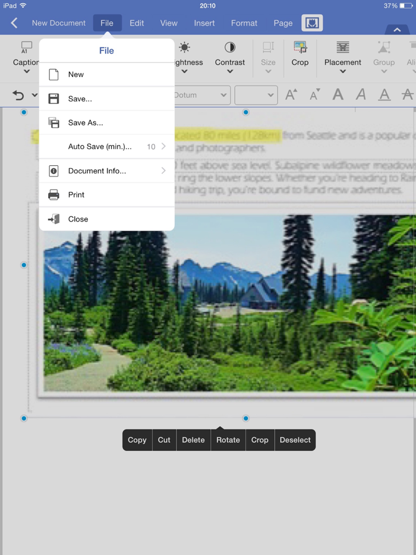Click the New Document title
The width and height of the screenshot is (416, 555).
tap(59, 23)
